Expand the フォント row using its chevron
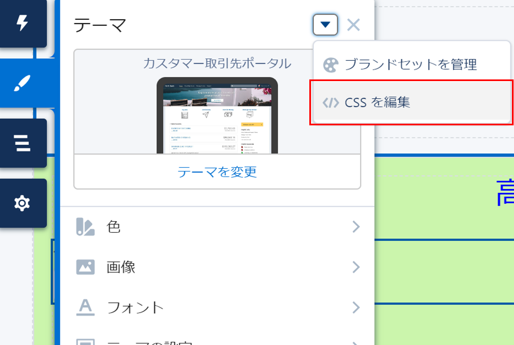Screen dimensions: 514x345 point(356,307)
